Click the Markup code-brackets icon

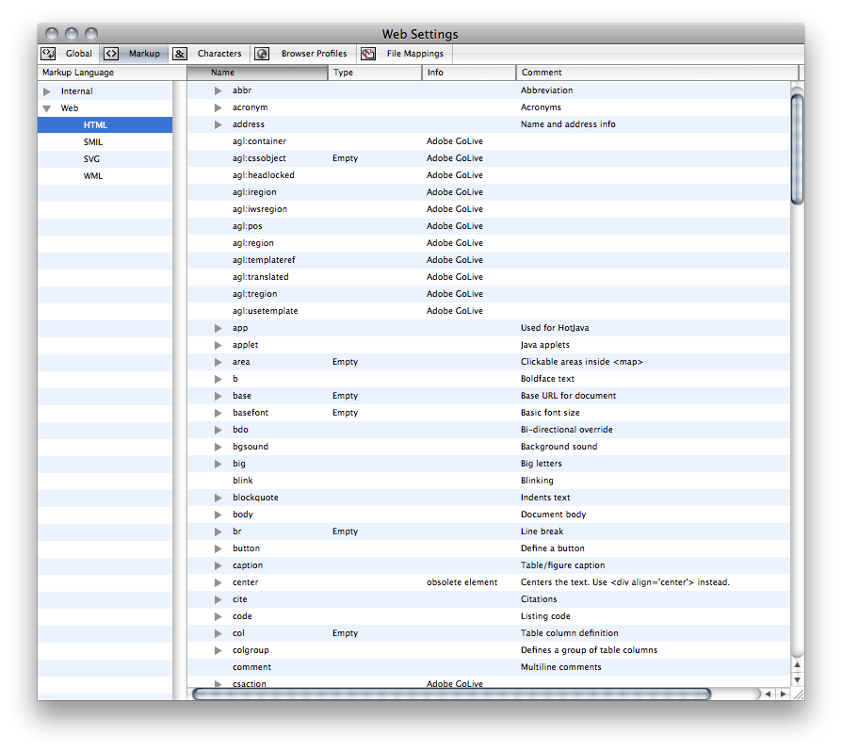[x=111, y=54]
